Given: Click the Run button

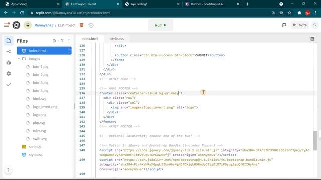Looking at the screenshot, I should pos(160,25).
